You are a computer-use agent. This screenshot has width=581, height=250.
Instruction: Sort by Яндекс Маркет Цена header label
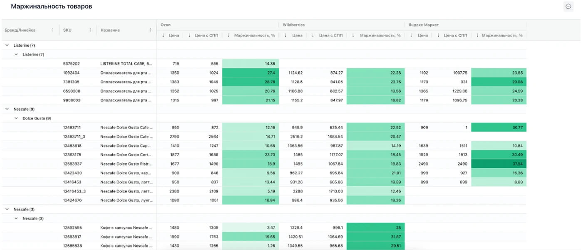click(423, 35)
